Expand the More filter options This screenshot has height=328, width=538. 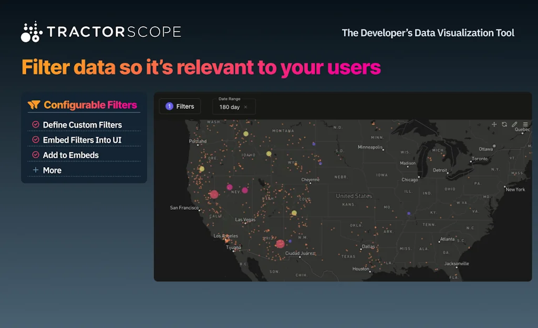pos(53,170)
